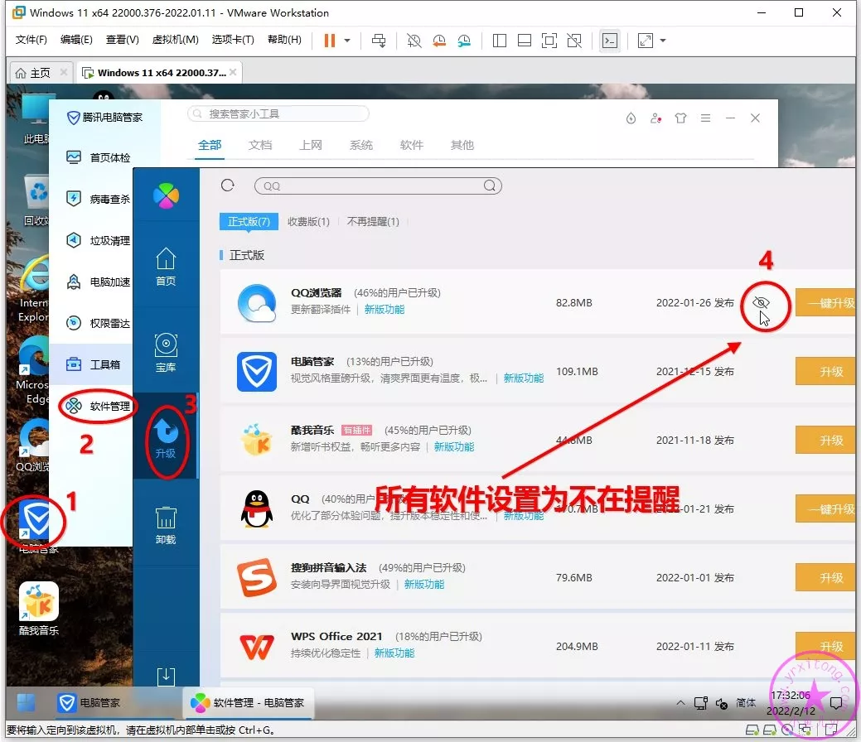Open the VMware console view icon
The image size is (861, 742).
point(610,41)
